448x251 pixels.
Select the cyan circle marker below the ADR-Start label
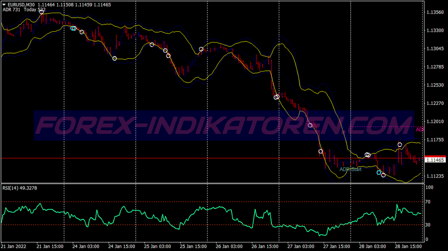379,172
